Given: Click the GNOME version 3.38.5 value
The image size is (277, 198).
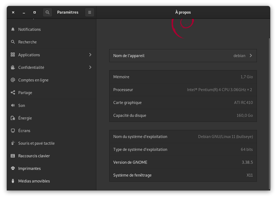Looking at the screenshot, I should [247, 162].
